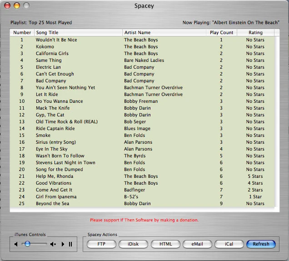
Task: Select the song "Wasn't Born To Follow"
Action: [60, 156]
